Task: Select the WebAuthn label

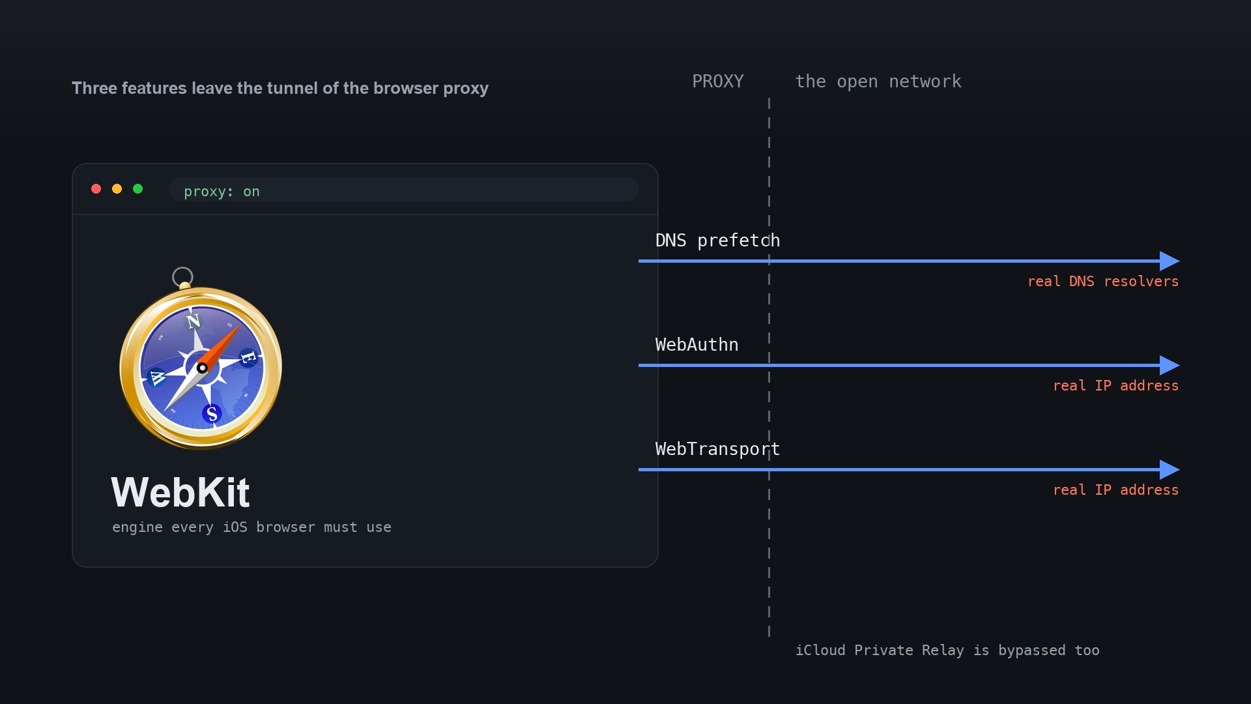Action: [x=697, y=345]
